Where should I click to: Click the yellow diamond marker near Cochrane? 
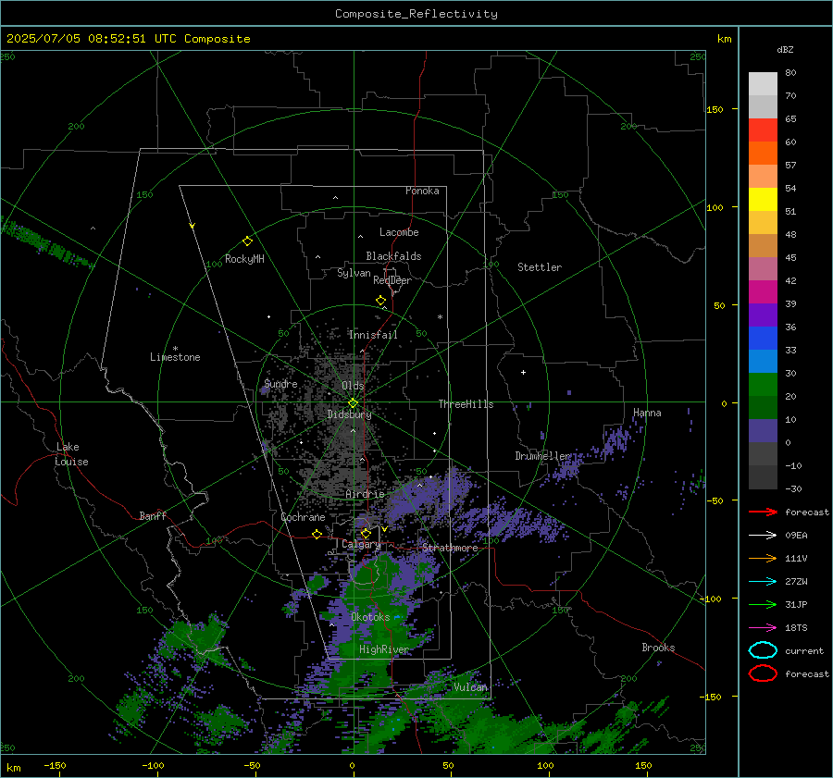pyautogui.click(x=317, y=534)
